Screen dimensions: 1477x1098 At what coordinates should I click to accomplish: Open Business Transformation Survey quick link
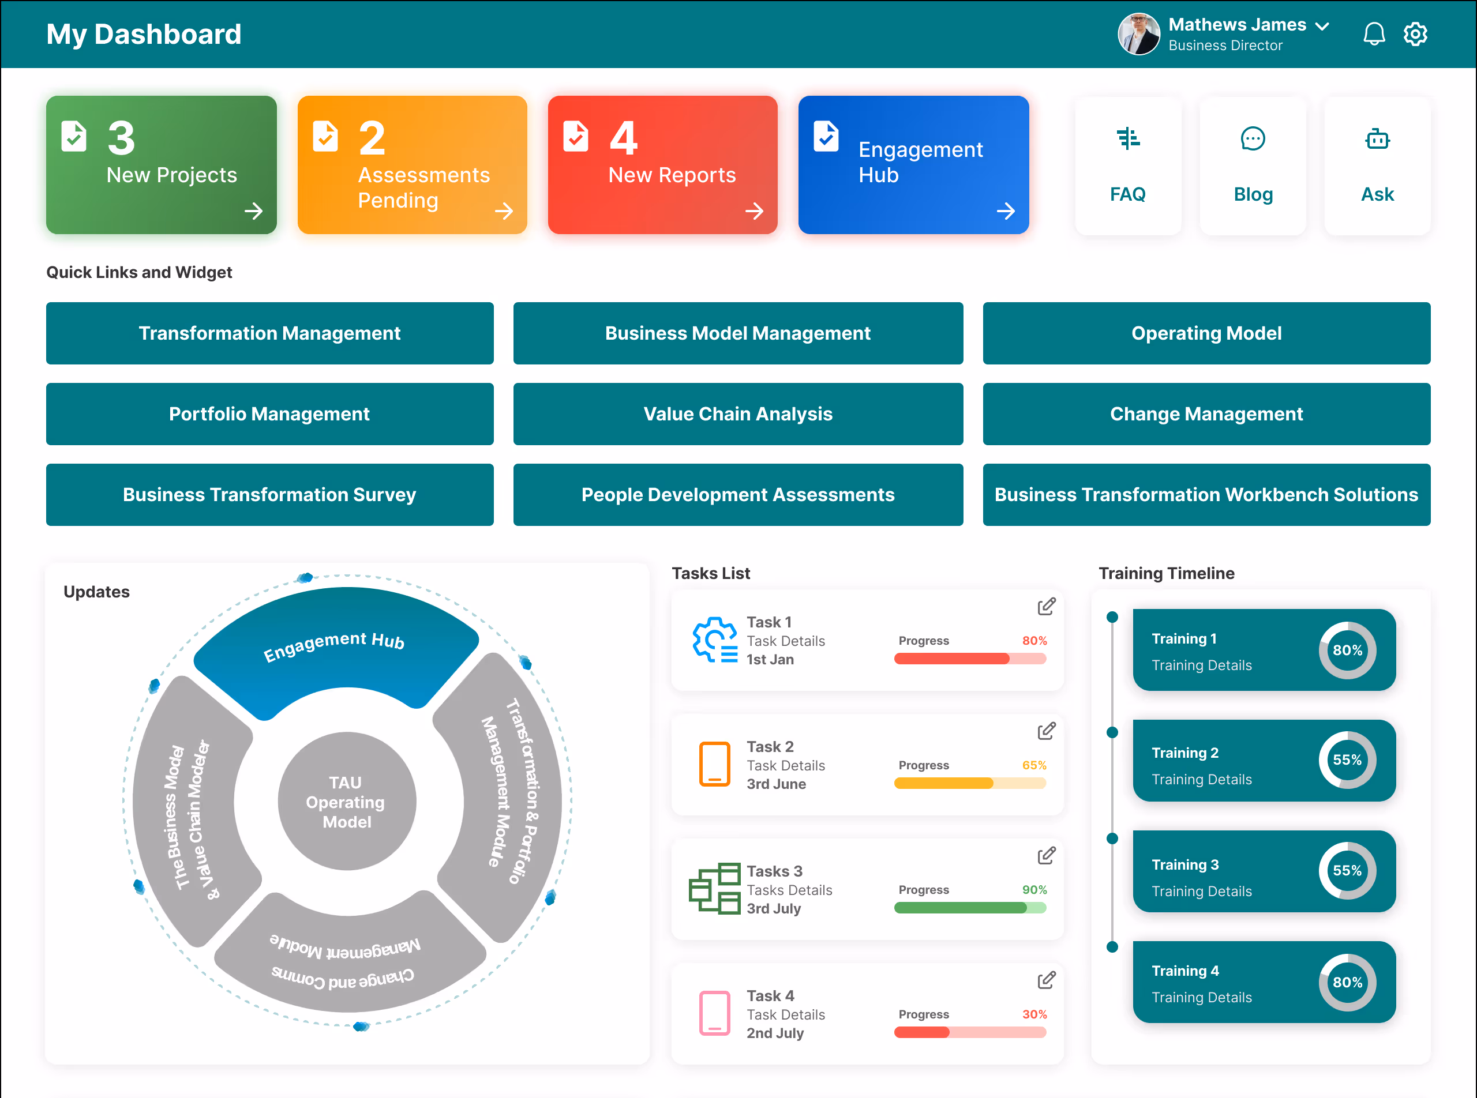[x=269, y=494]
